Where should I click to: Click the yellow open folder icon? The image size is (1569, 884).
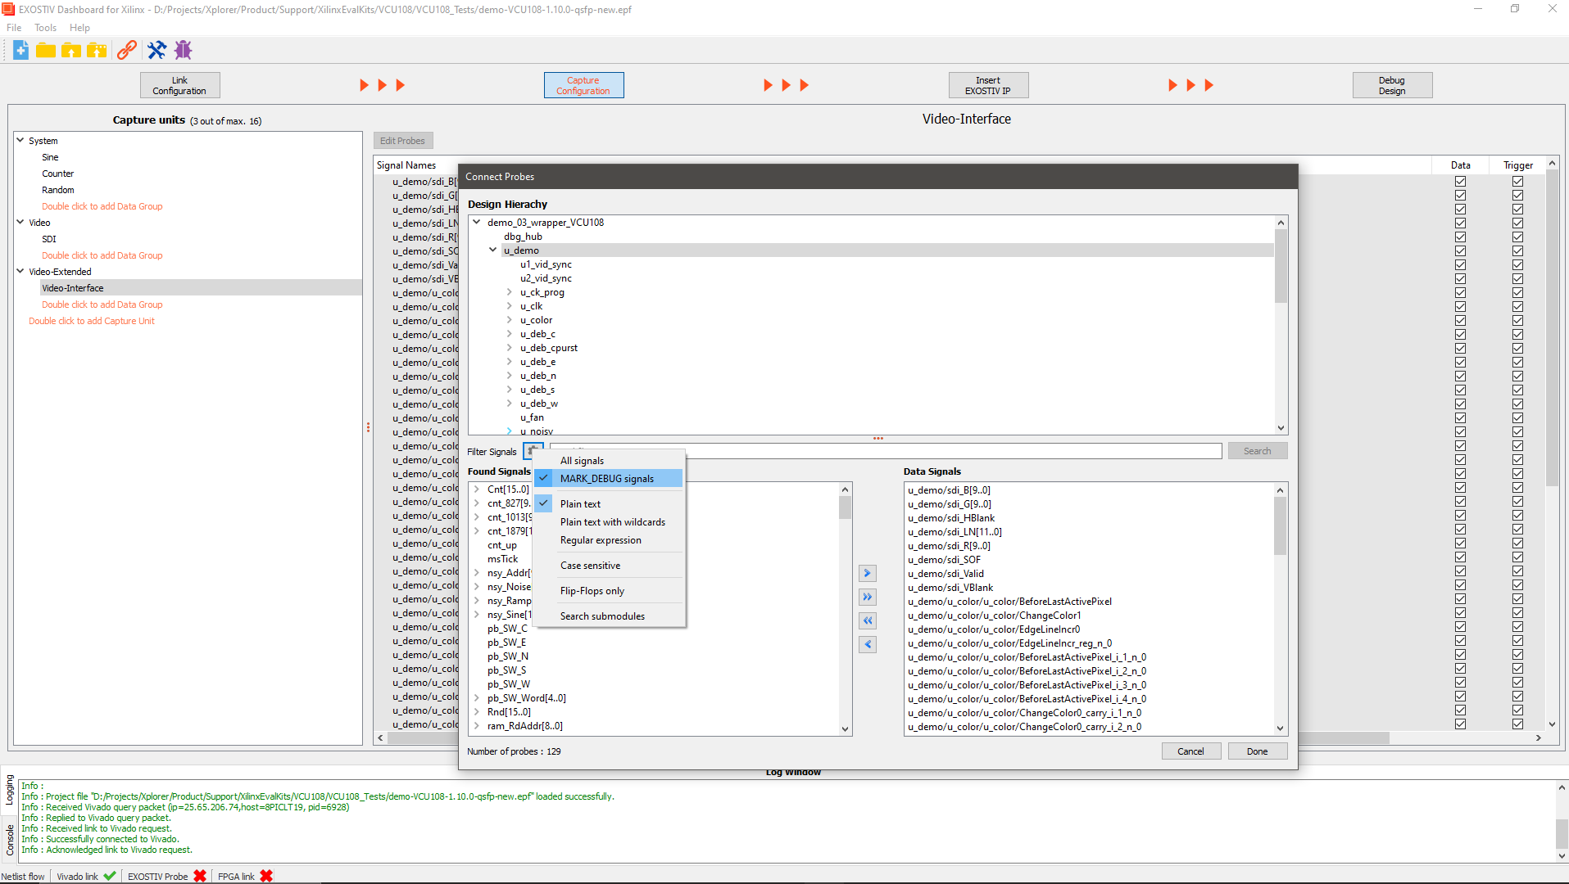click(x=46, y=51)
